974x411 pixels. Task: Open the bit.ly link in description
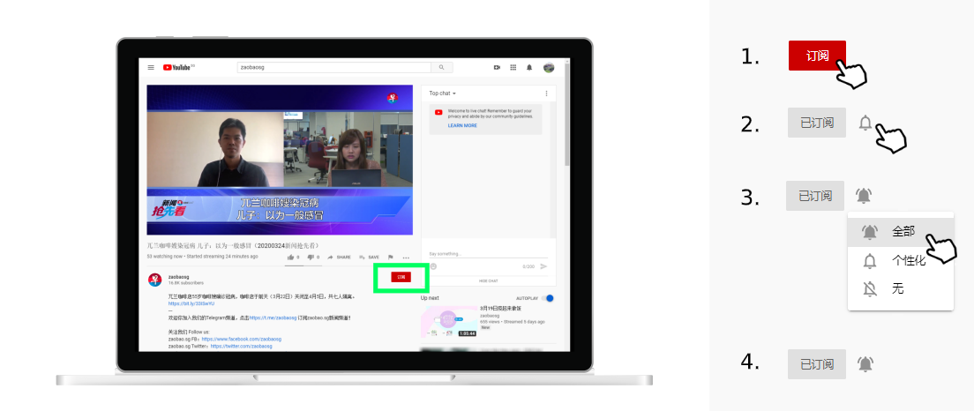pyautogui.click(x=191, y=303)
